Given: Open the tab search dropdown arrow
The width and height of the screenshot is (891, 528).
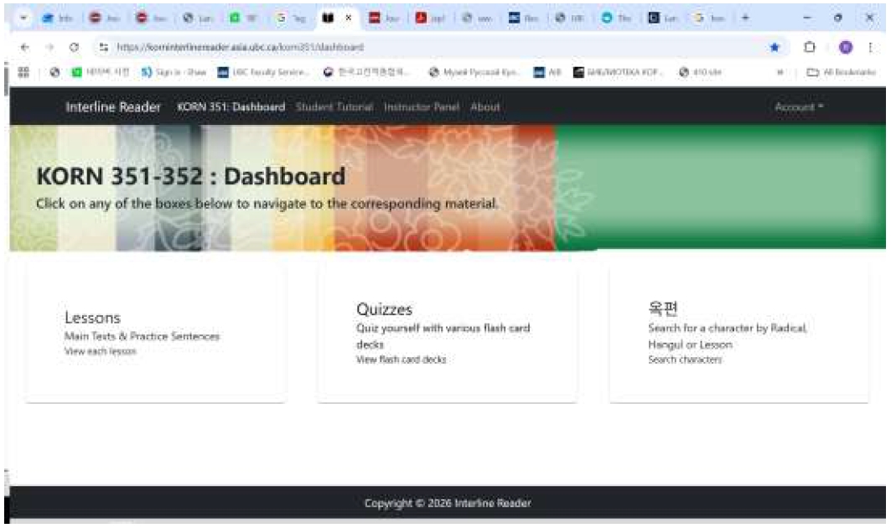Looking at the screenshot, I should click(23, 17).
